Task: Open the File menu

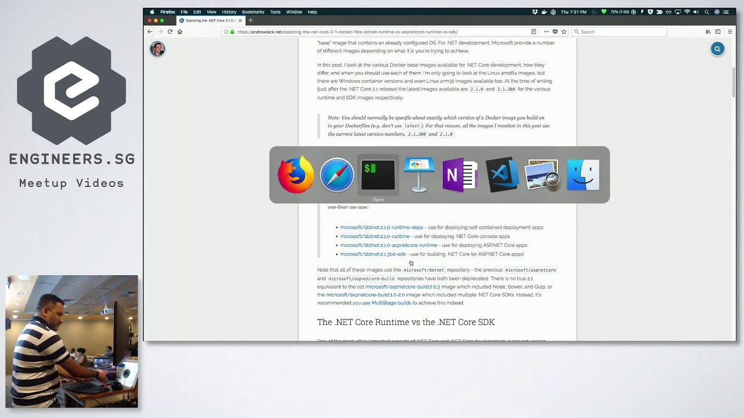Action: 184,12
